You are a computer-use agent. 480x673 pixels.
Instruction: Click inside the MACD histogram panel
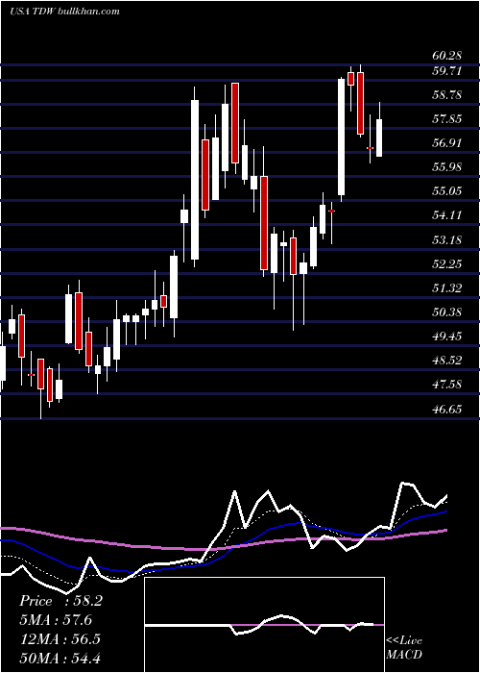coord(264,625)
